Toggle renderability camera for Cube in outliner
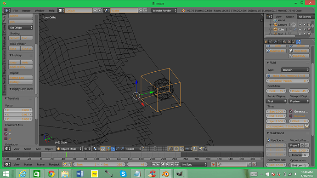317x178 pixels. 309,29
